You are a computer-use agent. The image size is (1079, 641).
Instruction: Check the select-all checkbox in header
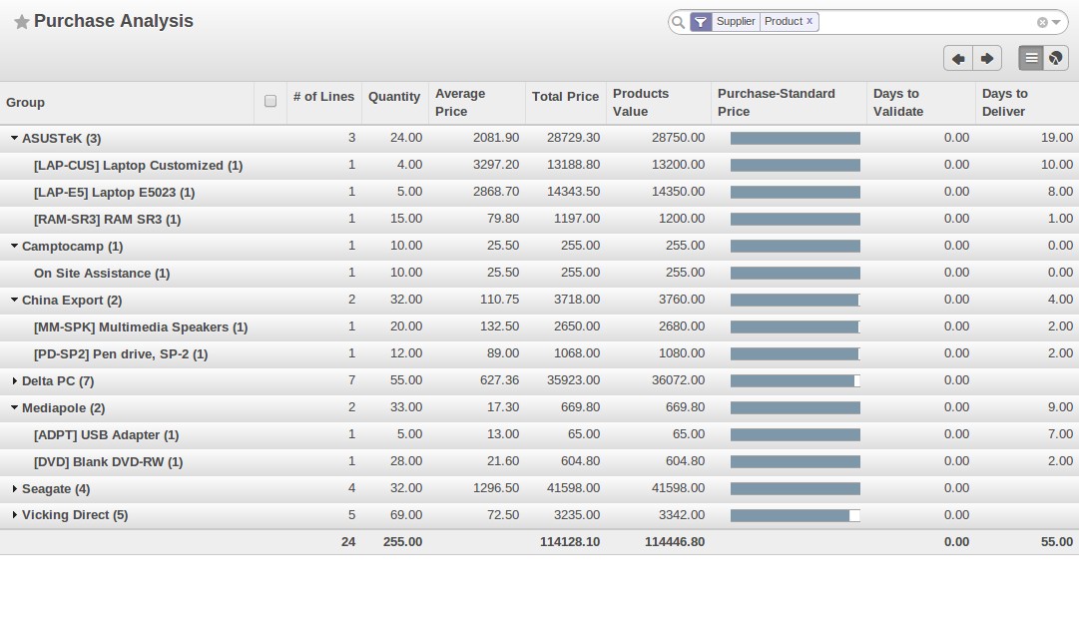pos(270,101)
